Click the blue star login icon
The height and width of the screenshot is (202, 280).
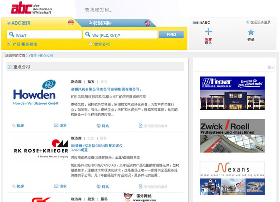coord(251,32)
